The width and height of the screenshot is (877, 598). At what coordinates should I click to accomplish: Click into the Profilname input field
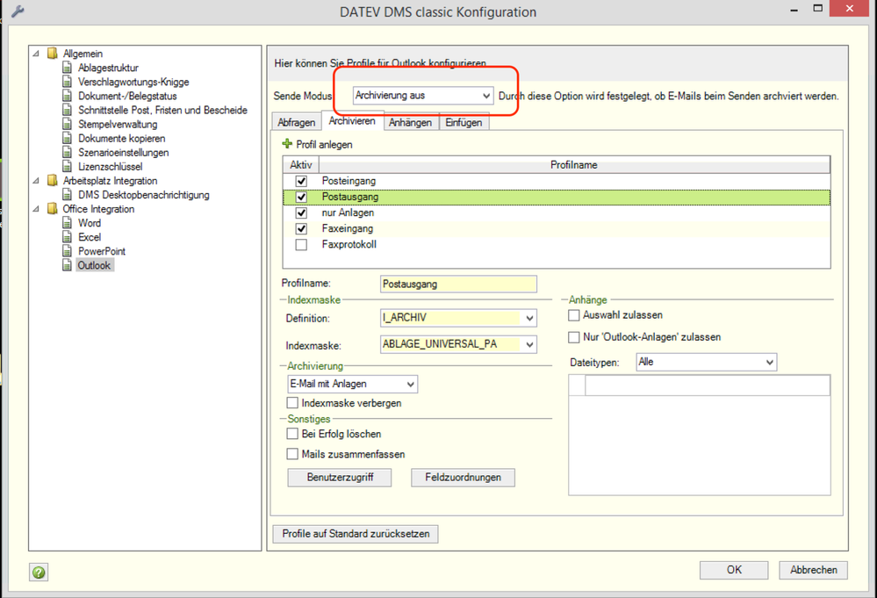click(x=458, y=284)
